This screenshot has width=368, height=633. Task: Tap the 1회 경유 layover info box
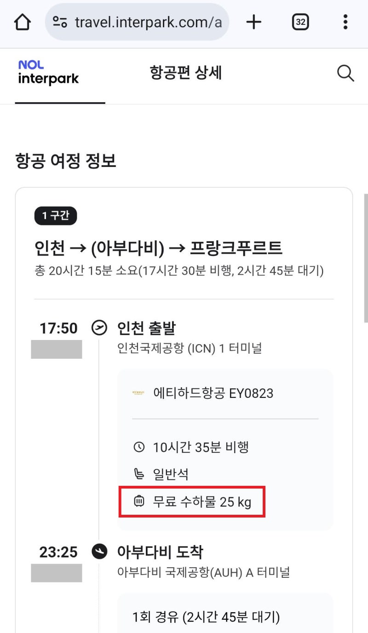click(x=224, y=617)
